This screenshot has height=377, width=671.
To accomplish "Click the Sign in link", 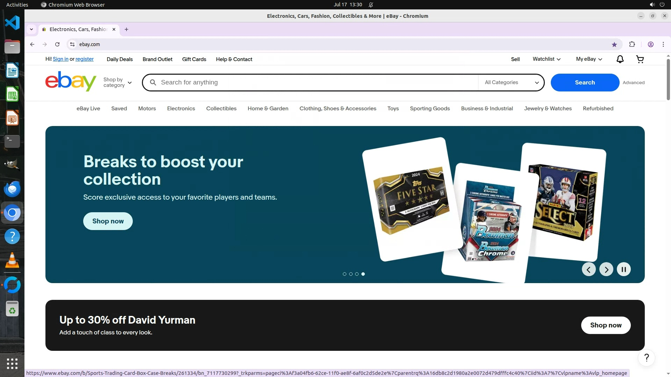I will click(60, 59).
